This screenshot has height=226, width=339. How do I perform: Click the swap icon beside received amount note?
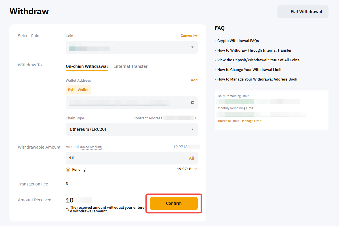coord(68,209)
